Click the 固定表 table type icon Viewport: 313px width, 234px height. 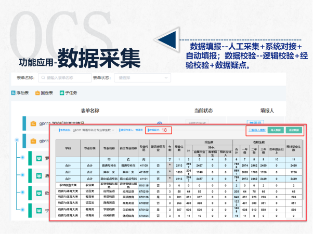point(37,93)
